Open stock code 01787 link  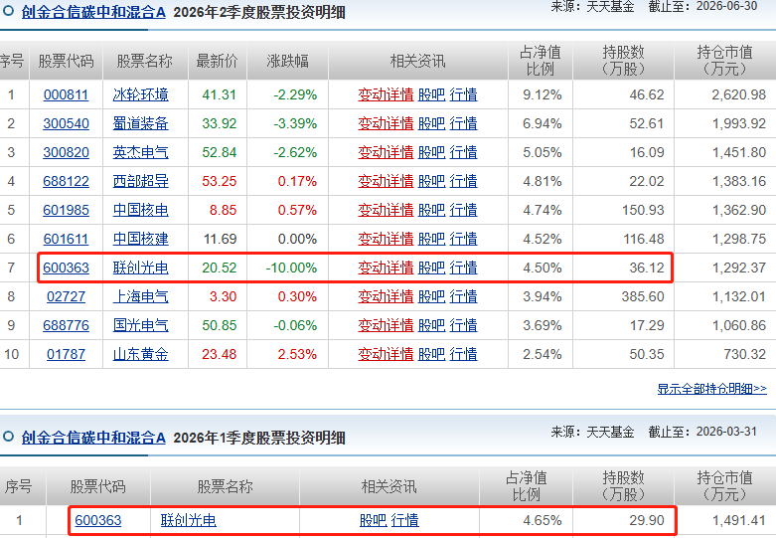pyautogui.click(x=66, y=354)
